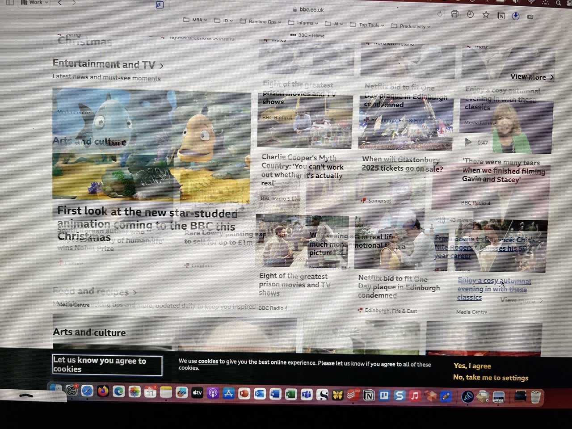
Task: Click the BBC Radio 5 Live tag
Action: 281,198
